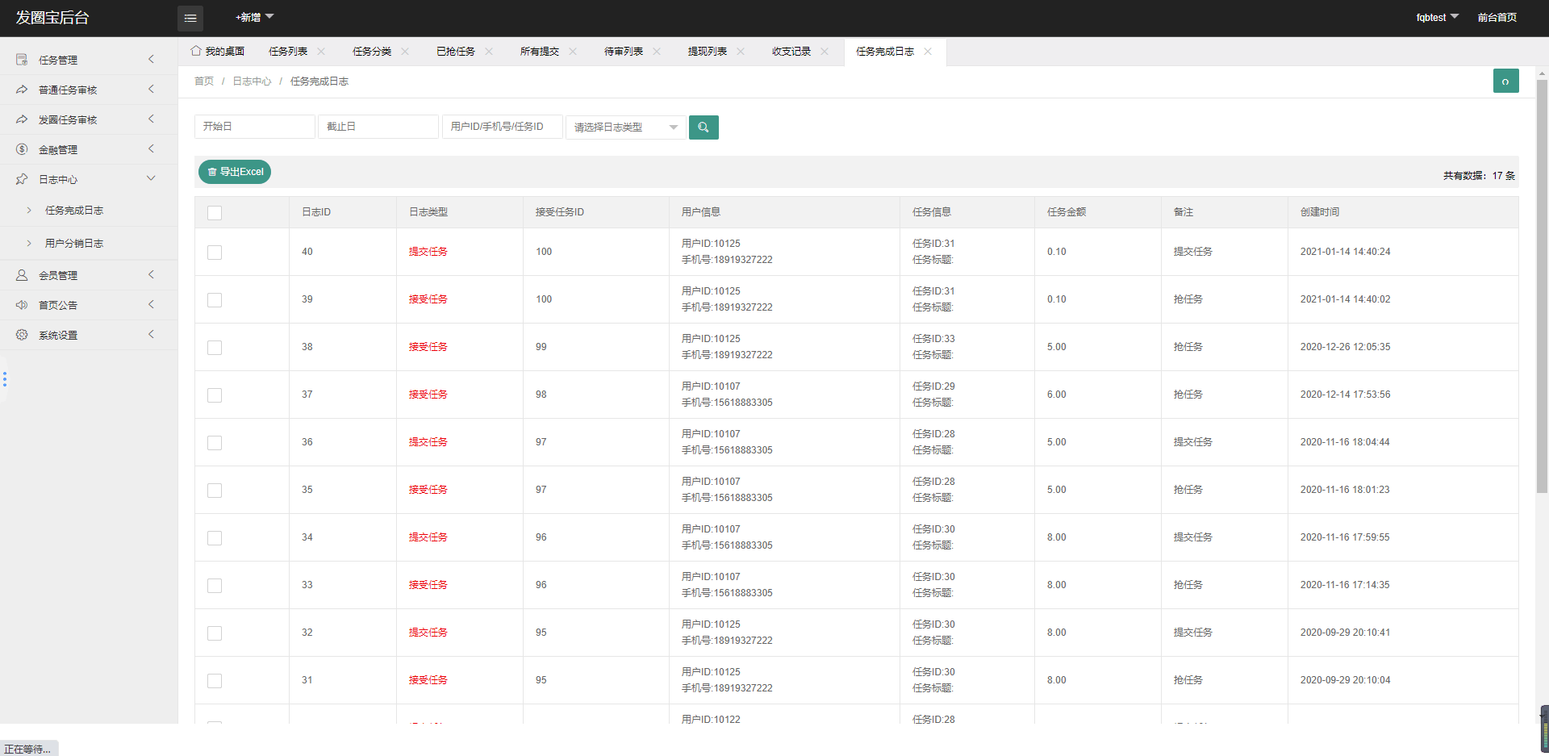Click the 发圈宝后台 logo title
The width and height of the screenshot is (1549, 756).
tap(52, 18)
